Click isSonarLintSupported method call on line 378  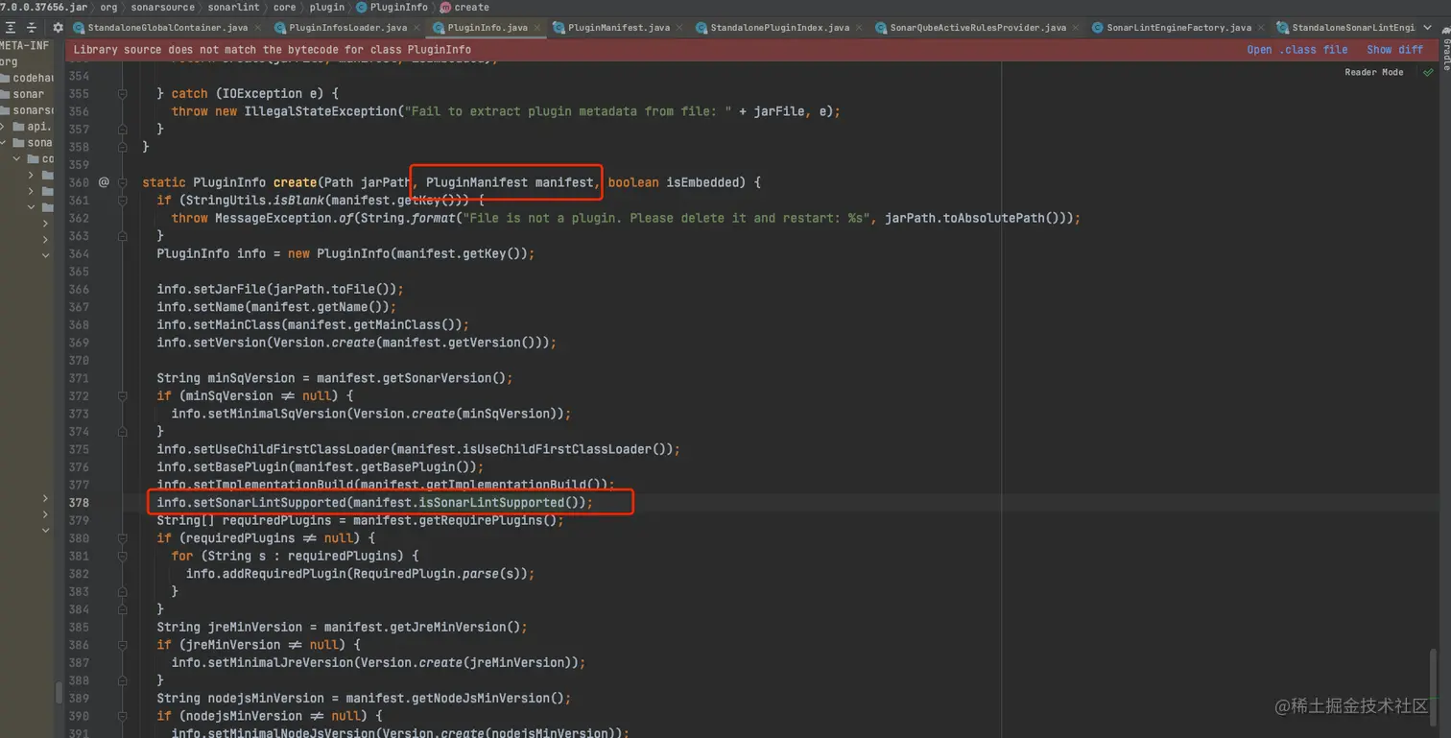click(490, 503)
